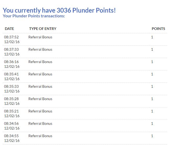This screenshot has height=145, width=171.
Task: Click 'Your Plunder Points transactions' subheading
Action: pos(34,16)
